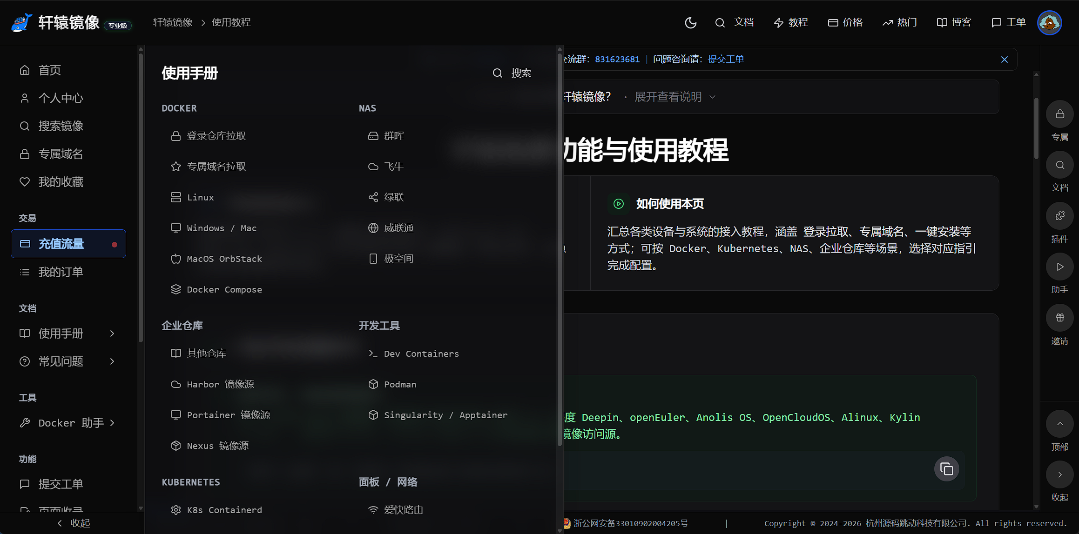Viewport: 1079px width, 534px height.
Task: Select 充值流量 in sidebar
Action: tap(68, 244)
